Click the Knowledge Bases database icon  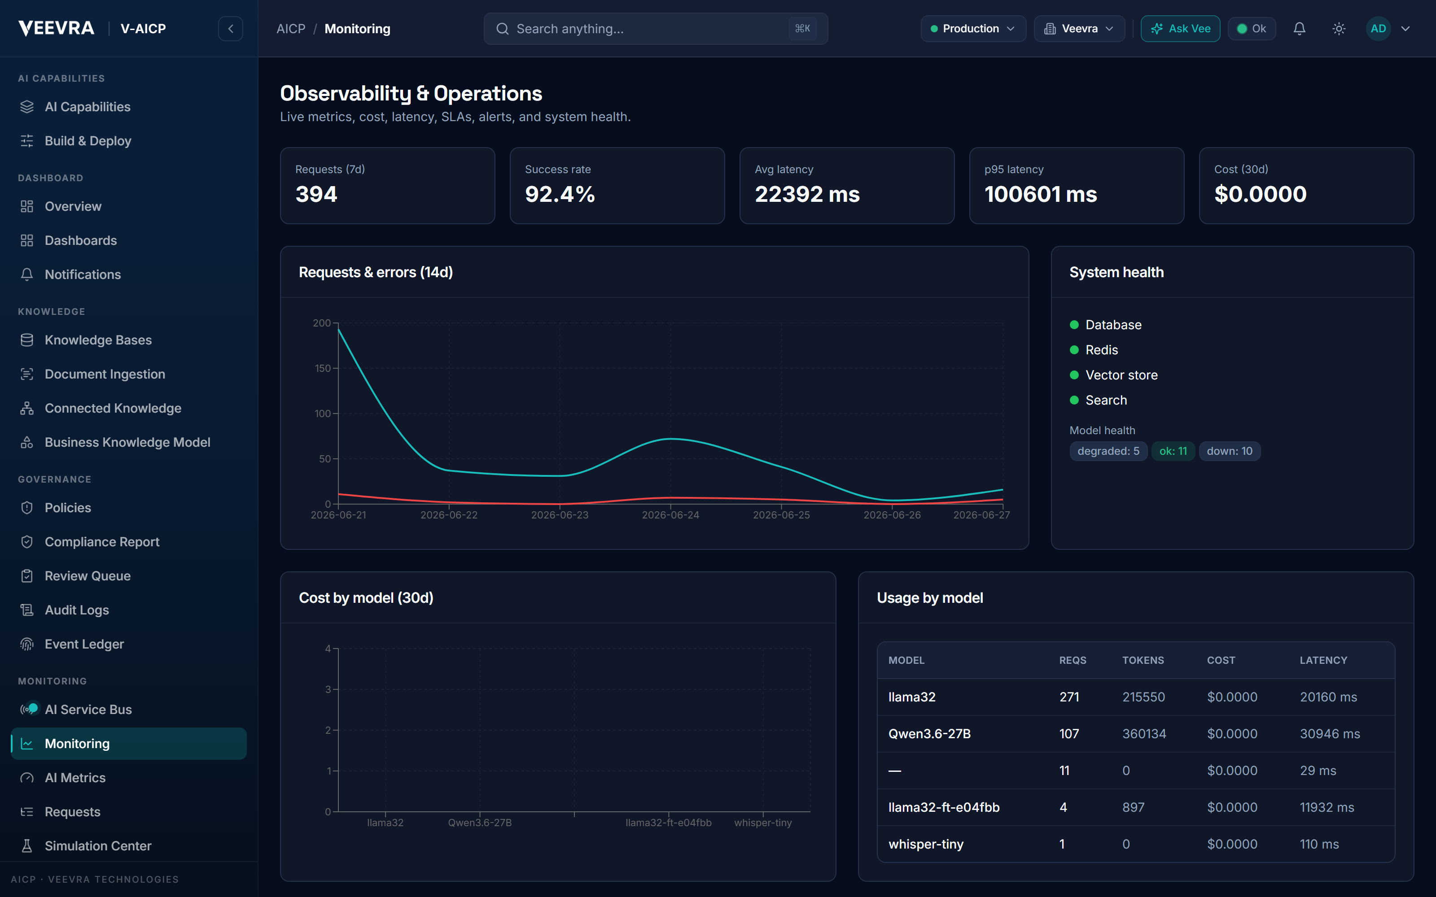pos(27,340)
